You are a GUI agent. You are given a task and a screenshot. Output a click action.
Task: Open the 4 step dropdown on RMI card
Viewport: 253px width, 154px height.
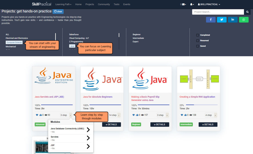[x=211, y=115]
